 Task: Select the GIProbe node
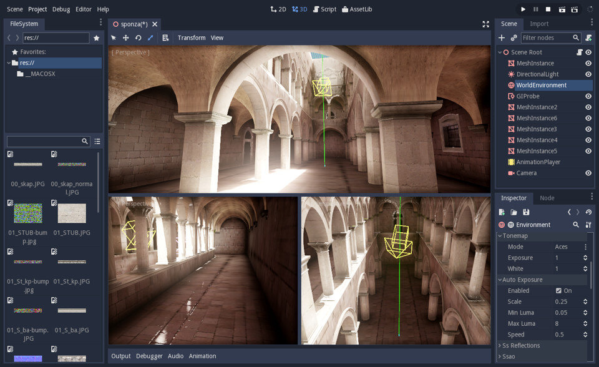click(528, 96)
